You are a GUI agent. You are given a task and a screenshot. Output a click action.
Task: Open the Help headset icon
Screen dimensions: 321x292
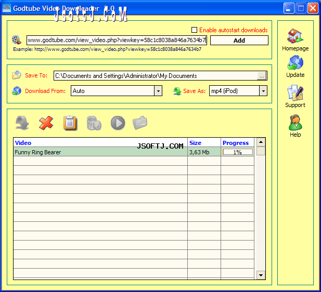[295, 122]
